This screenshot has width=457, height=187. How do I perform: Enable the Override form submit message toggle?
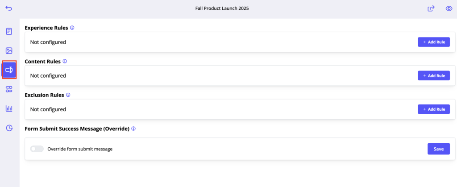pos(37,149)
